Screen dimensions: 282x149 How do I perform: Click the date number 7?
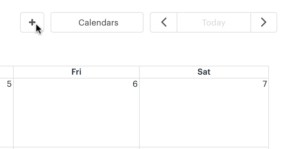[264, 84]
